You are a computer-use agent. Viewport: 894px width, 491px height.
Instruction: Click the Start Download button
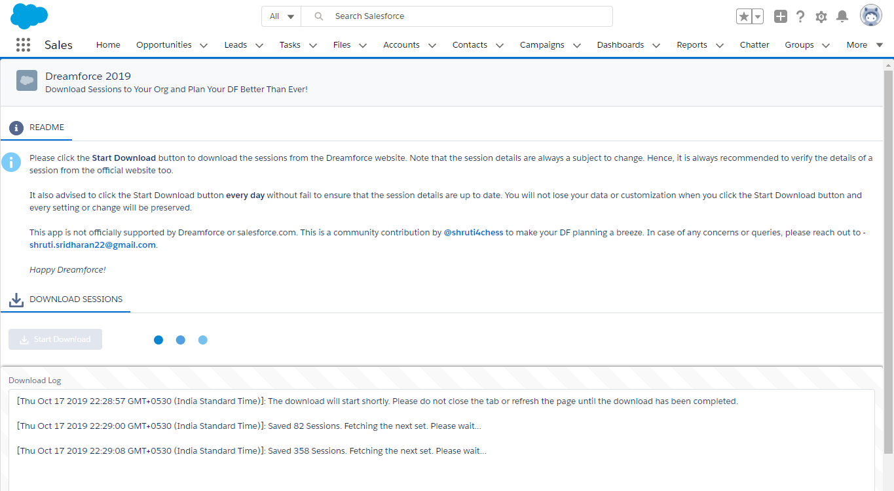click(55, 339)
